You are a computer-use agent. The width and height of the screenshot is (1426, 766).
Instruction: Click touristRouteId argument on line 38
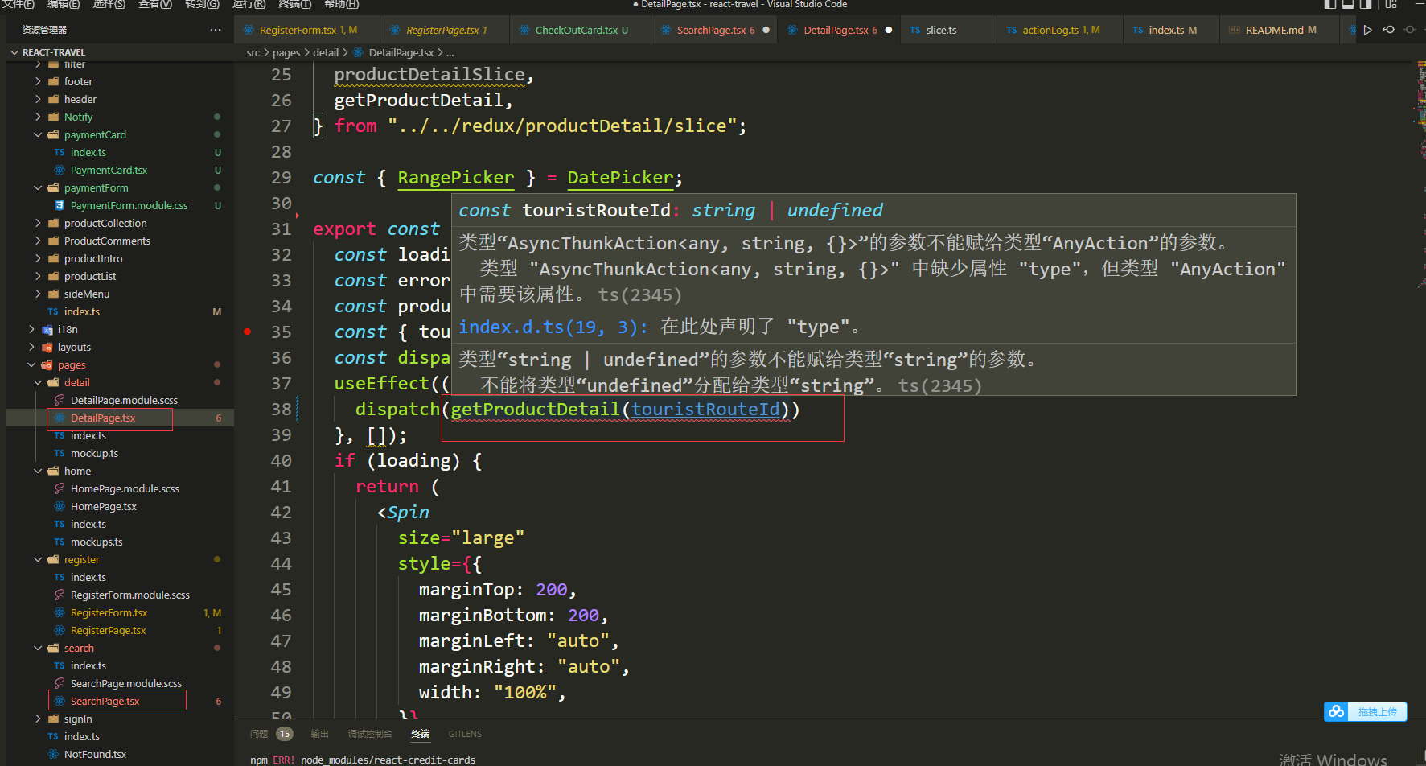705,409
